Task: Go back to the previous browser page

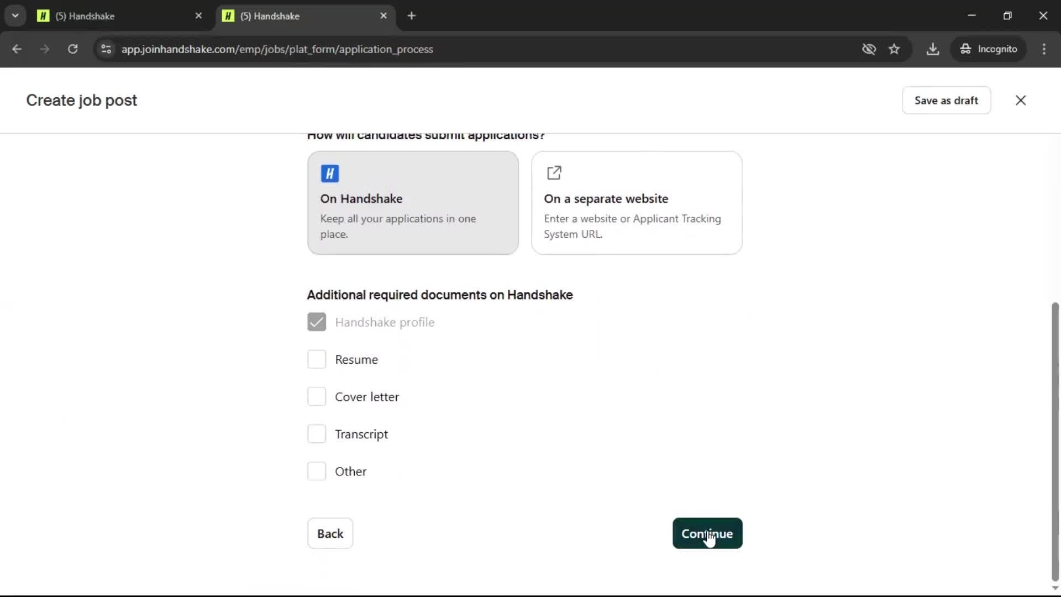Action: coord(17,49)
